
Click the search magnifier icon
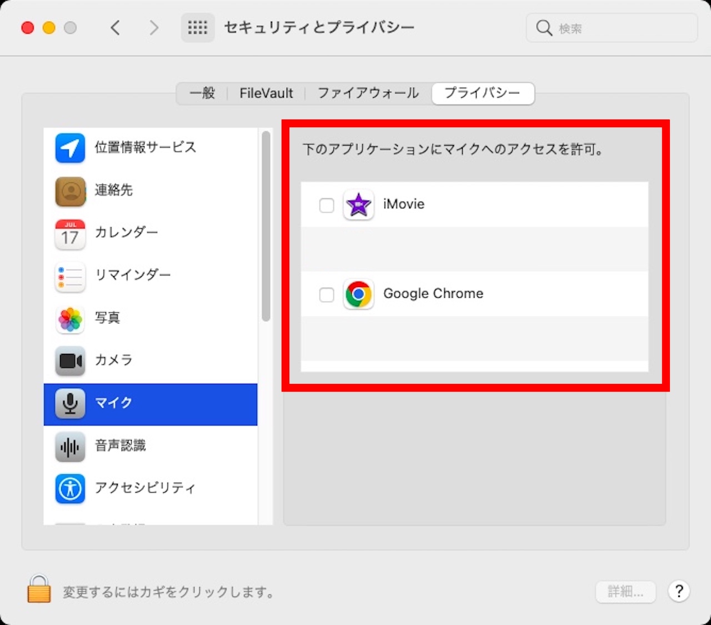(544, 28)
